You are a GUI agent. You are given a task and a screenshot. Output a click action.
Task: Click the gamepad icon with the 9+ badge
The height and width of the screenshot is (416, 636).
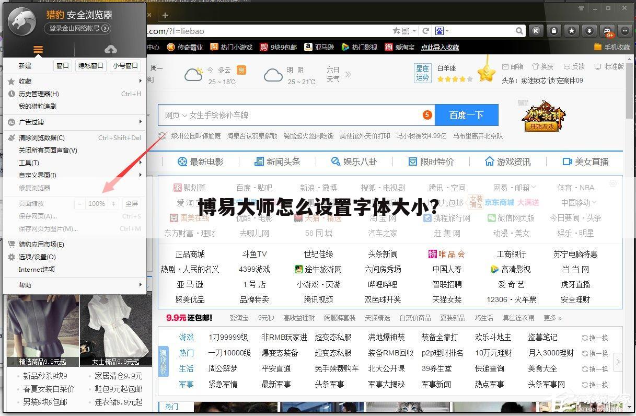coord(607,31)
